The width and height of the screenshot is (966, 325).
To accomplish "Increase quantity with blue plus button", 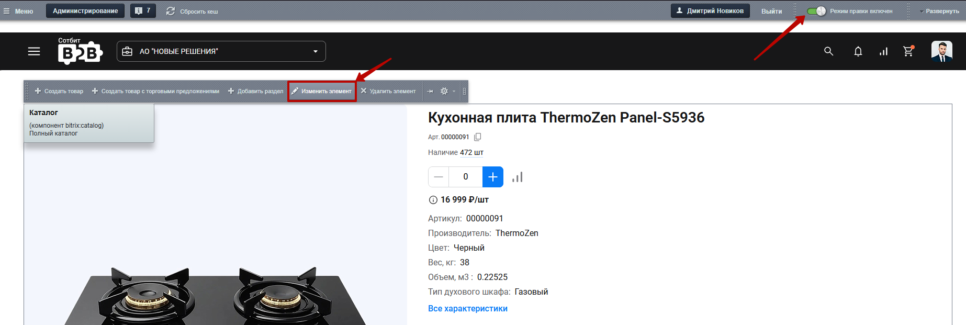I will pos(493,177).
